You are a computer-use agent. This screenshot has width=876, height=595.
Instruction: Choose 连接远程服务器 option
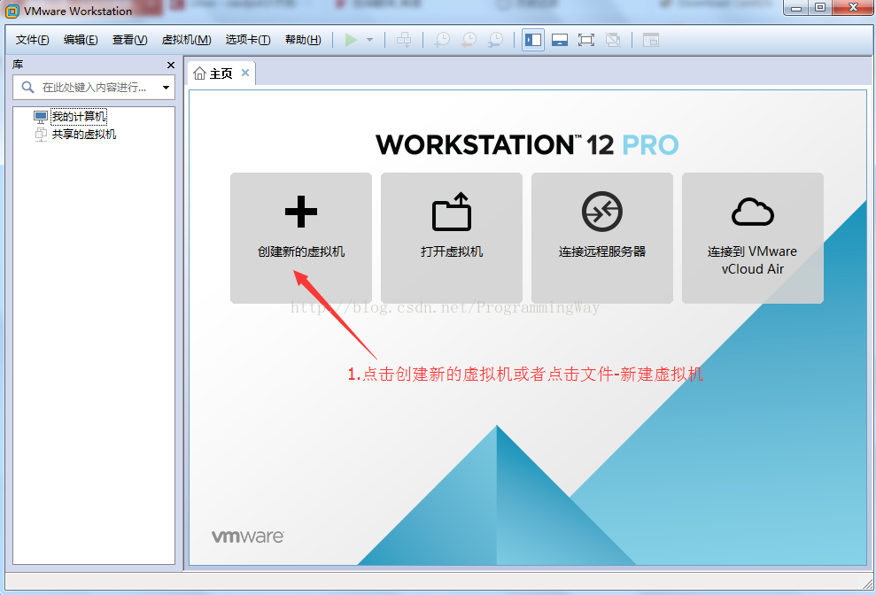[x=602, y=237]
